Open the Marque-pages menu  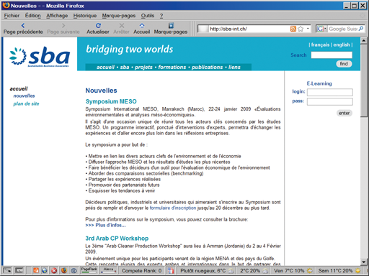coord(119,16)
